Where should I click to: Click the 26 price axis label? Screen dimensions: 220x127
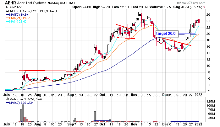point(208,14)
